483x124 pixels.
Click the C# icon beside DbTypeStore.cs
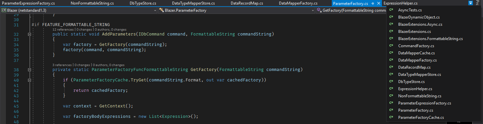(x=391, y=82)
